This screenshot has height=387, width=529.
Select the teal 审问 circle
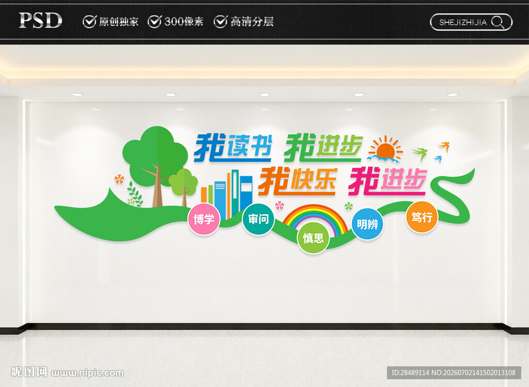[258, 219]
